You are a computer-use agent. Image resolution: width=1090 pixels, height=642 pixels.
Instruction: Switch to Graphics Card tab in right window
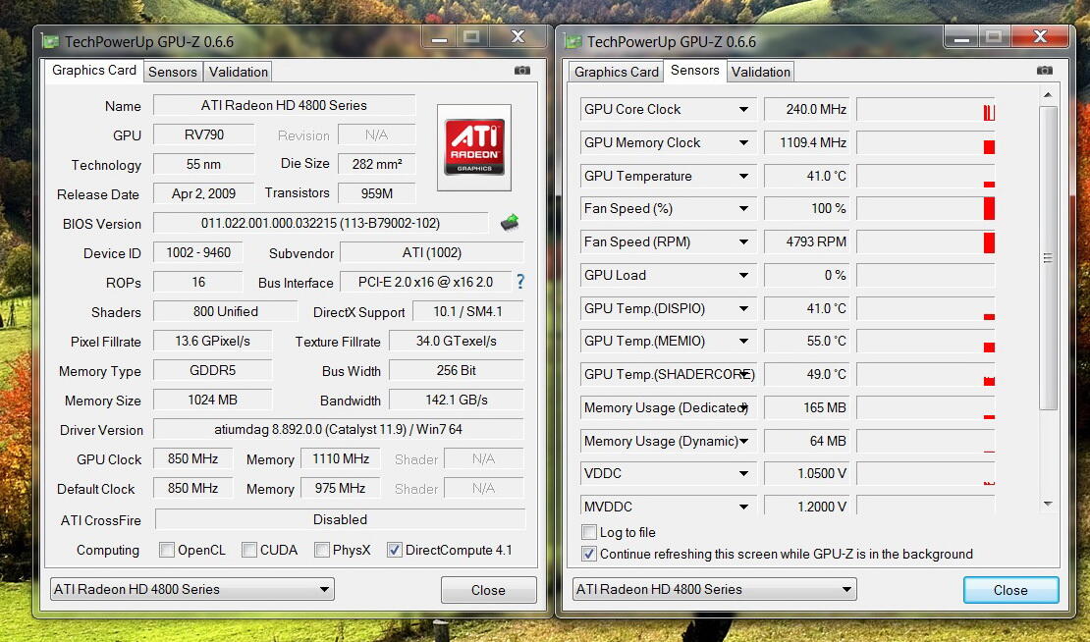click(x=616, y=72)
